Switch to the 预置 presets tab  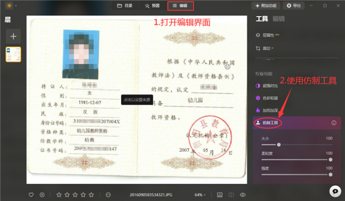pyautogui.click(x=152, y=6)
